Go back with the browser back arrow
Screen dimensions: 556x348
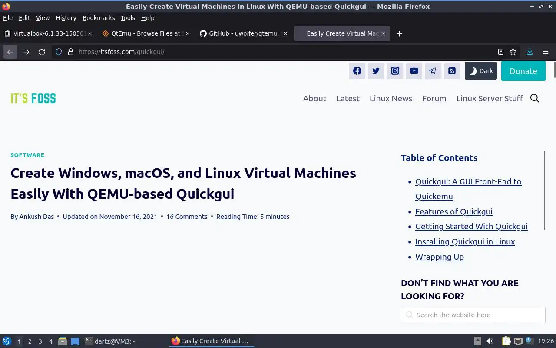[x=10, y=52]
